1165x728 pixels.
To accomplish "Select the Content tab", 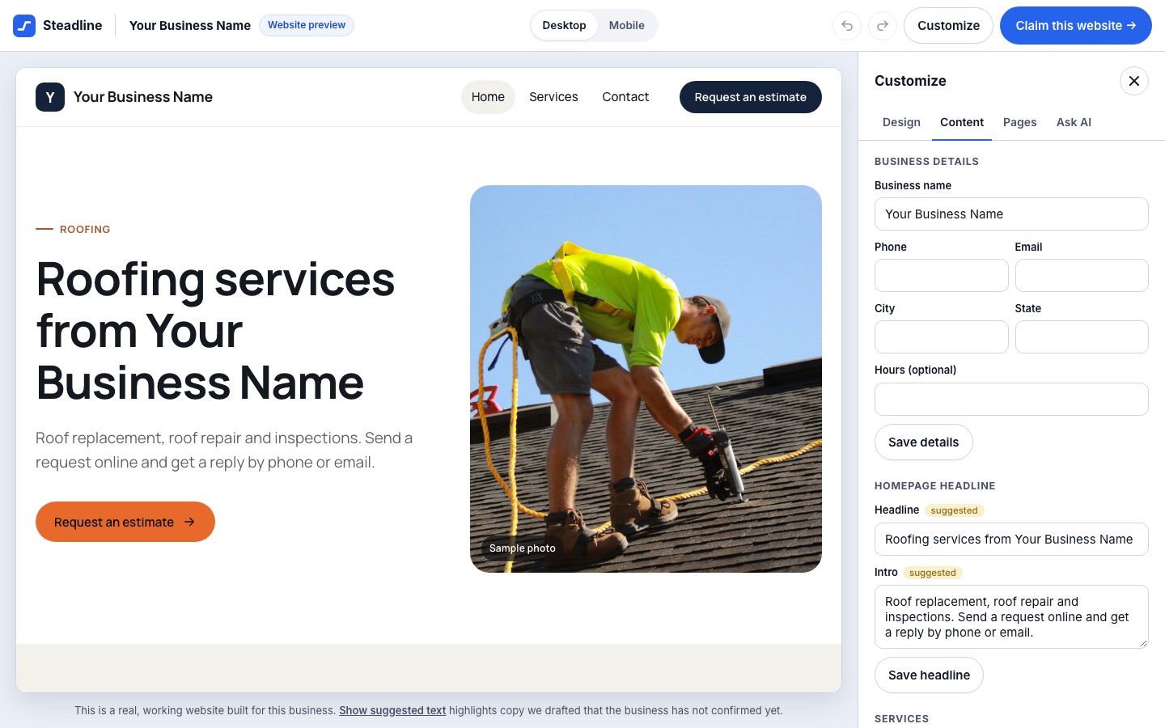I will point(962,122).
